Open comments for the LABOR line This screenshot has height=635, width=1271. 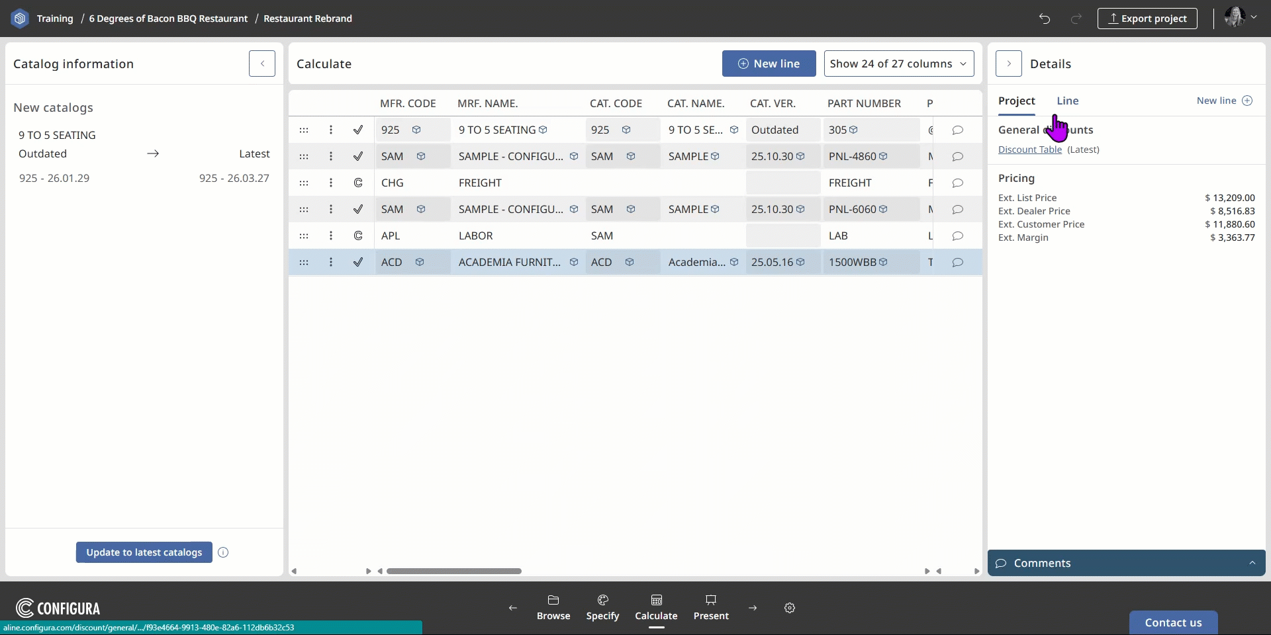click(957, 235)
